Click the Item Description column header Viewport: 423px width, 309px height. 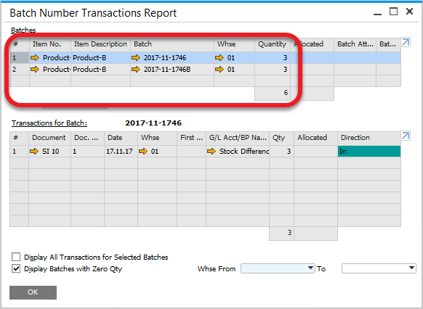[100, 44]
